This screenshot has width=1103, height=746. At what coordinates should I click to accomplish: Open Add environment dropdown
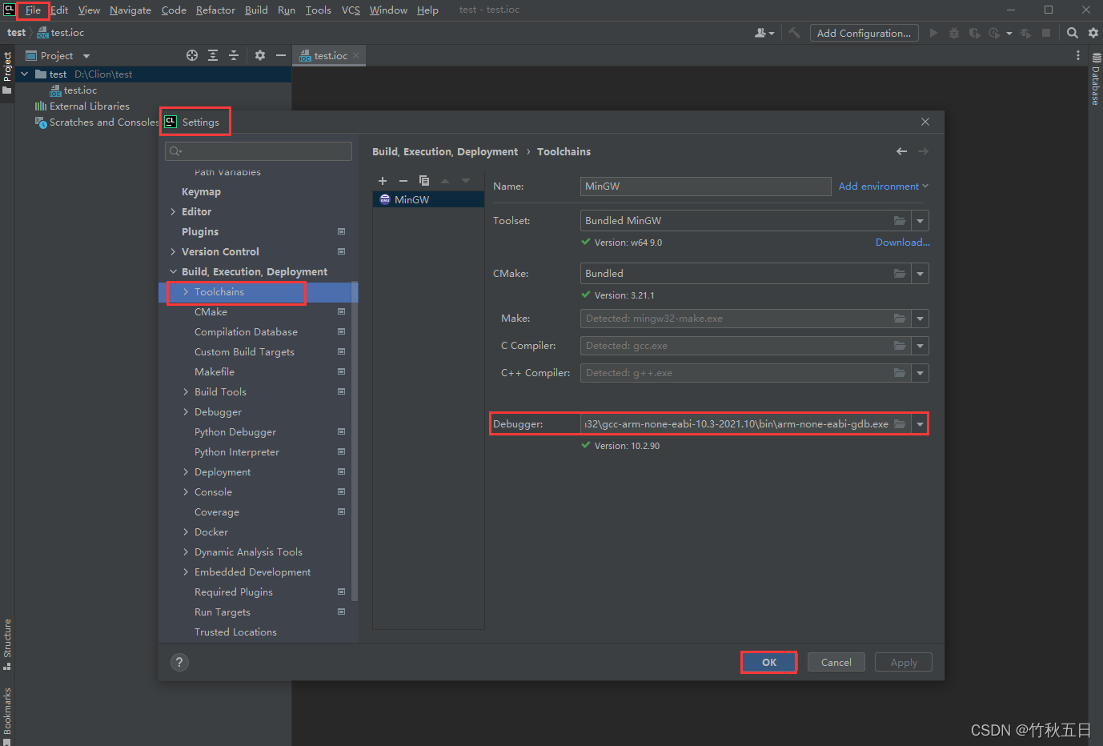[884, 186]
